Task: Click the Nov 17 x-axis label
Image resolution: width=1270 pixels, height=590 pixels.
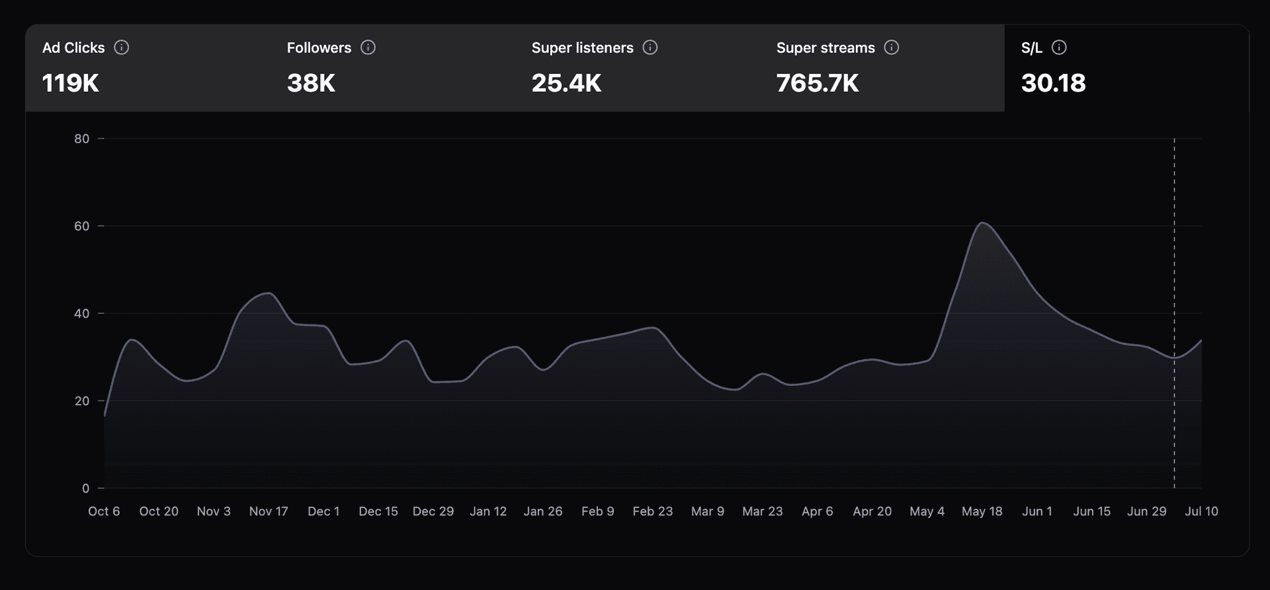Action: (269, 511)
